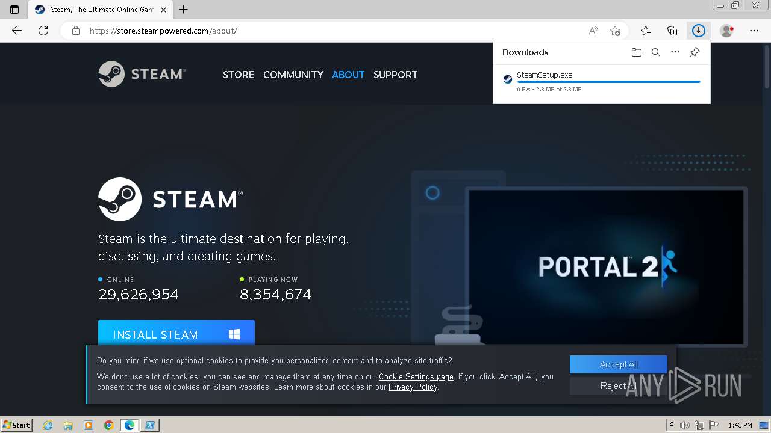Open the Windows Start menu
The image size is (771, 433).
click(x=16, y=425)
